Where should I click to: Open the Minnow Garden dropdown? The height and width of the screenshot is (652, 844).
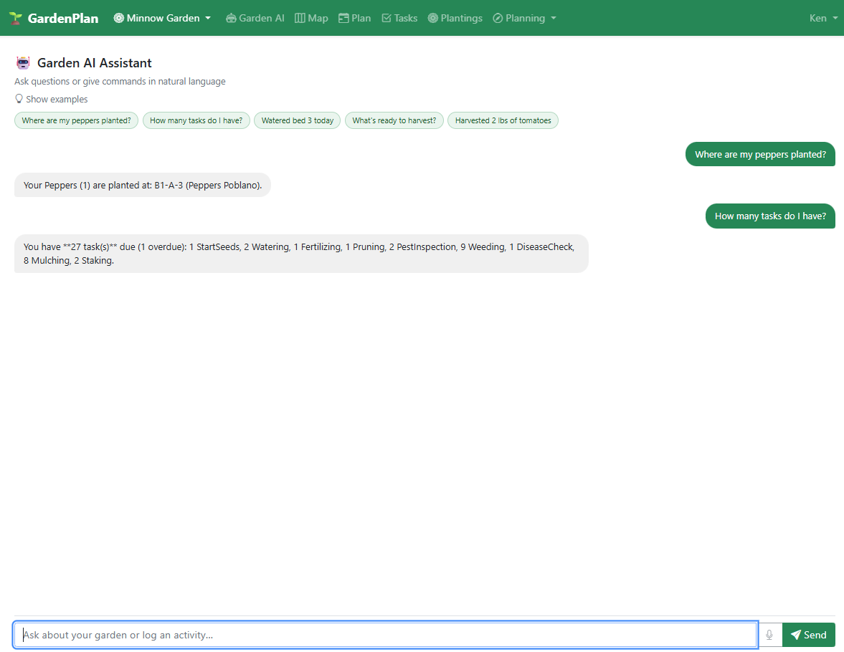pos(161,17)
